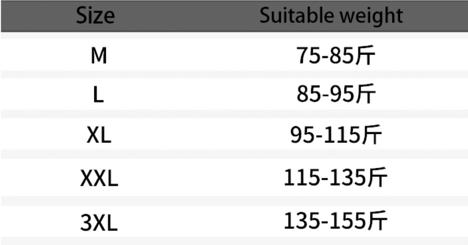468x245 pixels.
Task: Select the M size cell
Action: (99, 56)
